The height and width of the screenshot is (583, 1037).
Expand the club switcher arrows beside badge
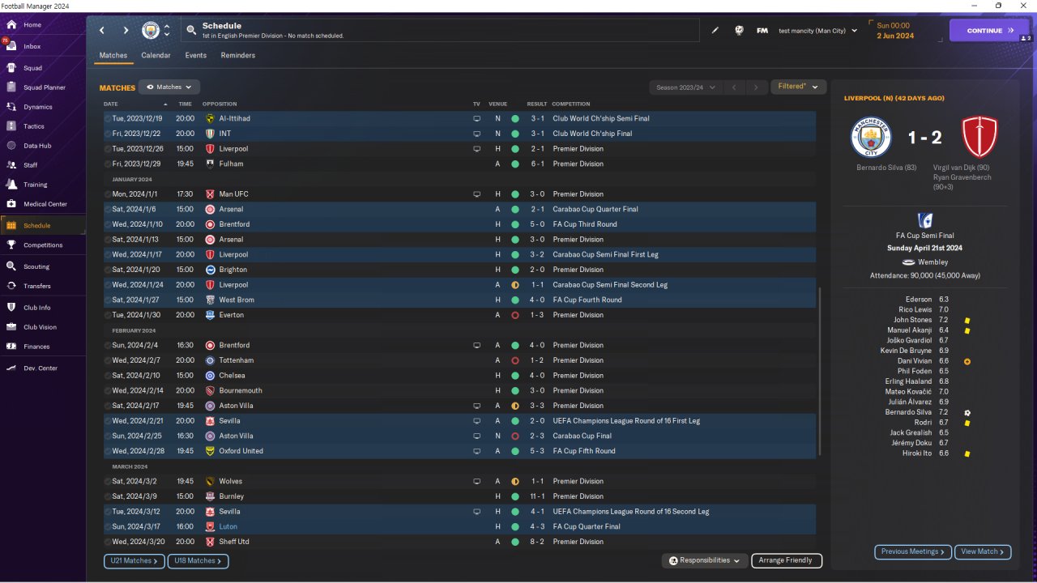coord(167,31)
